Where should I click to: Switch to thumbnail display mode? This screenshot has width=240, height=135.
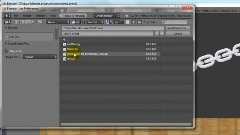click(x=82, y=22)
